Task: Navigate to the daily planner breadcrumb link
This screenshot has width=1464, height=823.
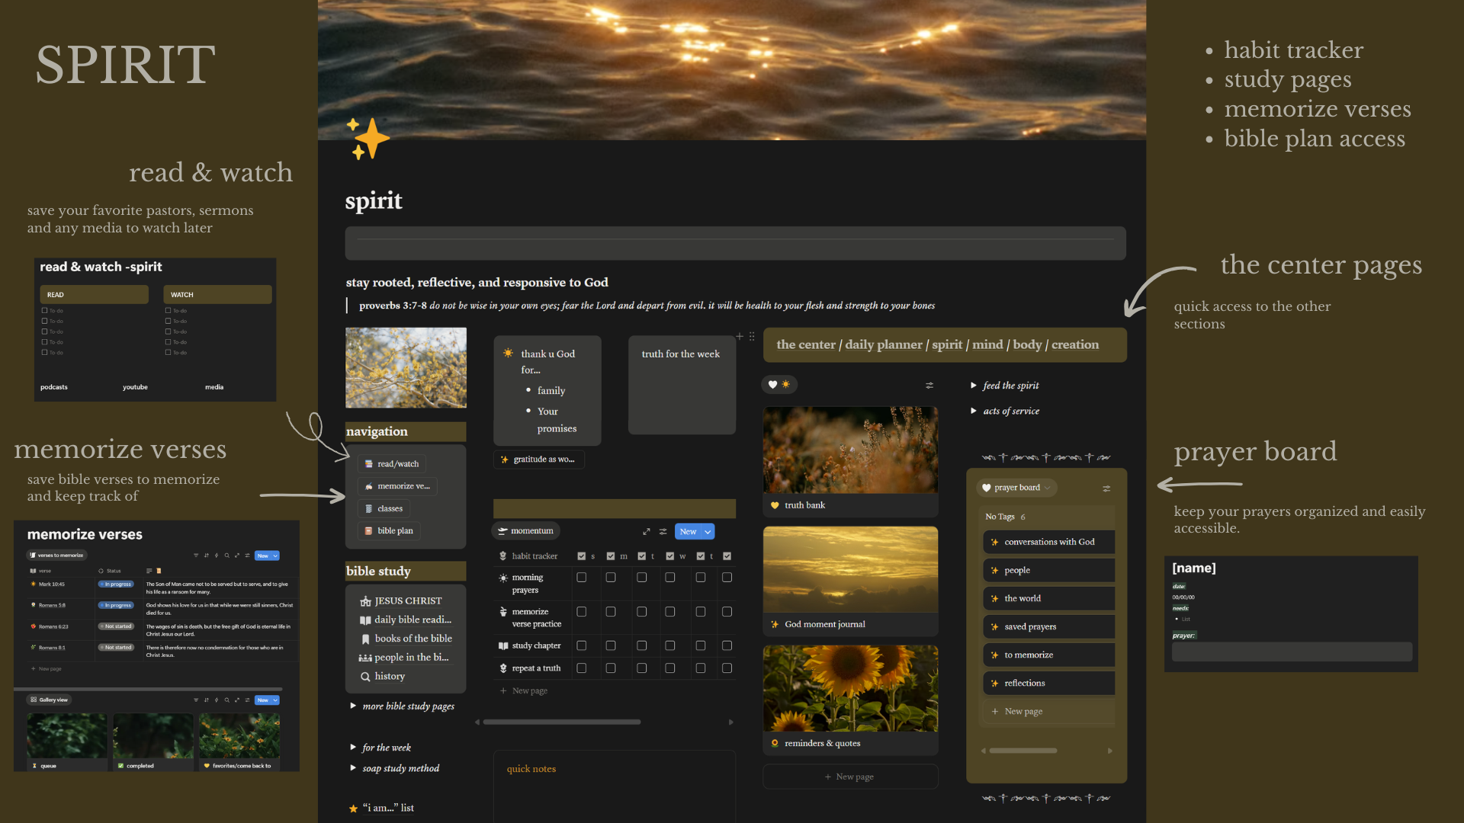Action: tap(884, 344)
